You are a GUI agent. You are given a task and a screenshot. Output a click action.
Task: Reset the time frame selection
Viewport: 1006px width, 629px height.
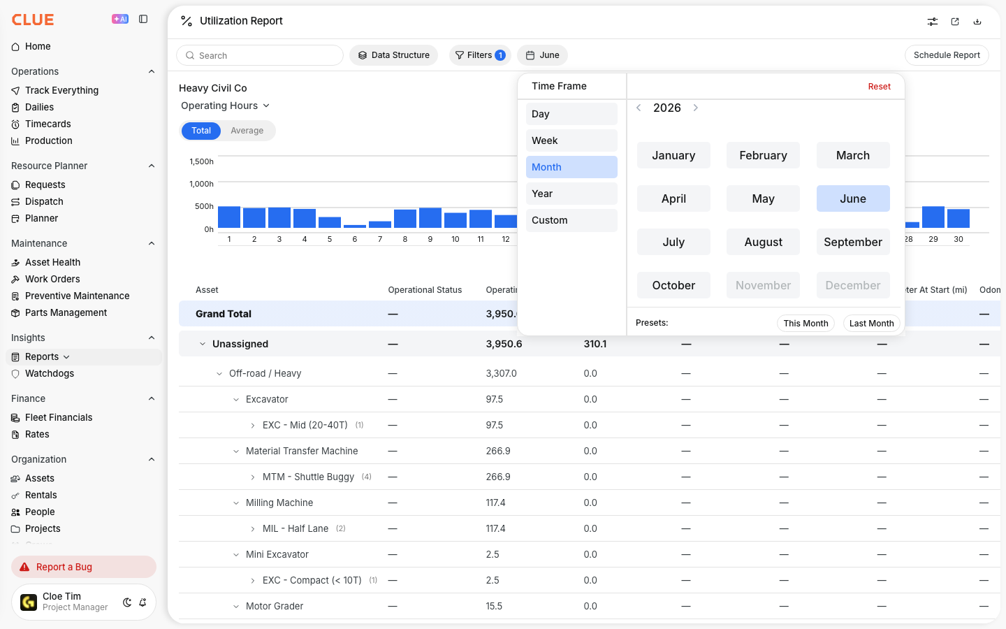click(x=879, y=87)
